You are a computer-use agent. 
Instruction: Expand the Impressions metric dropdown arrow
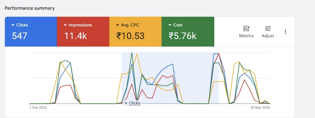pos(65,25)
